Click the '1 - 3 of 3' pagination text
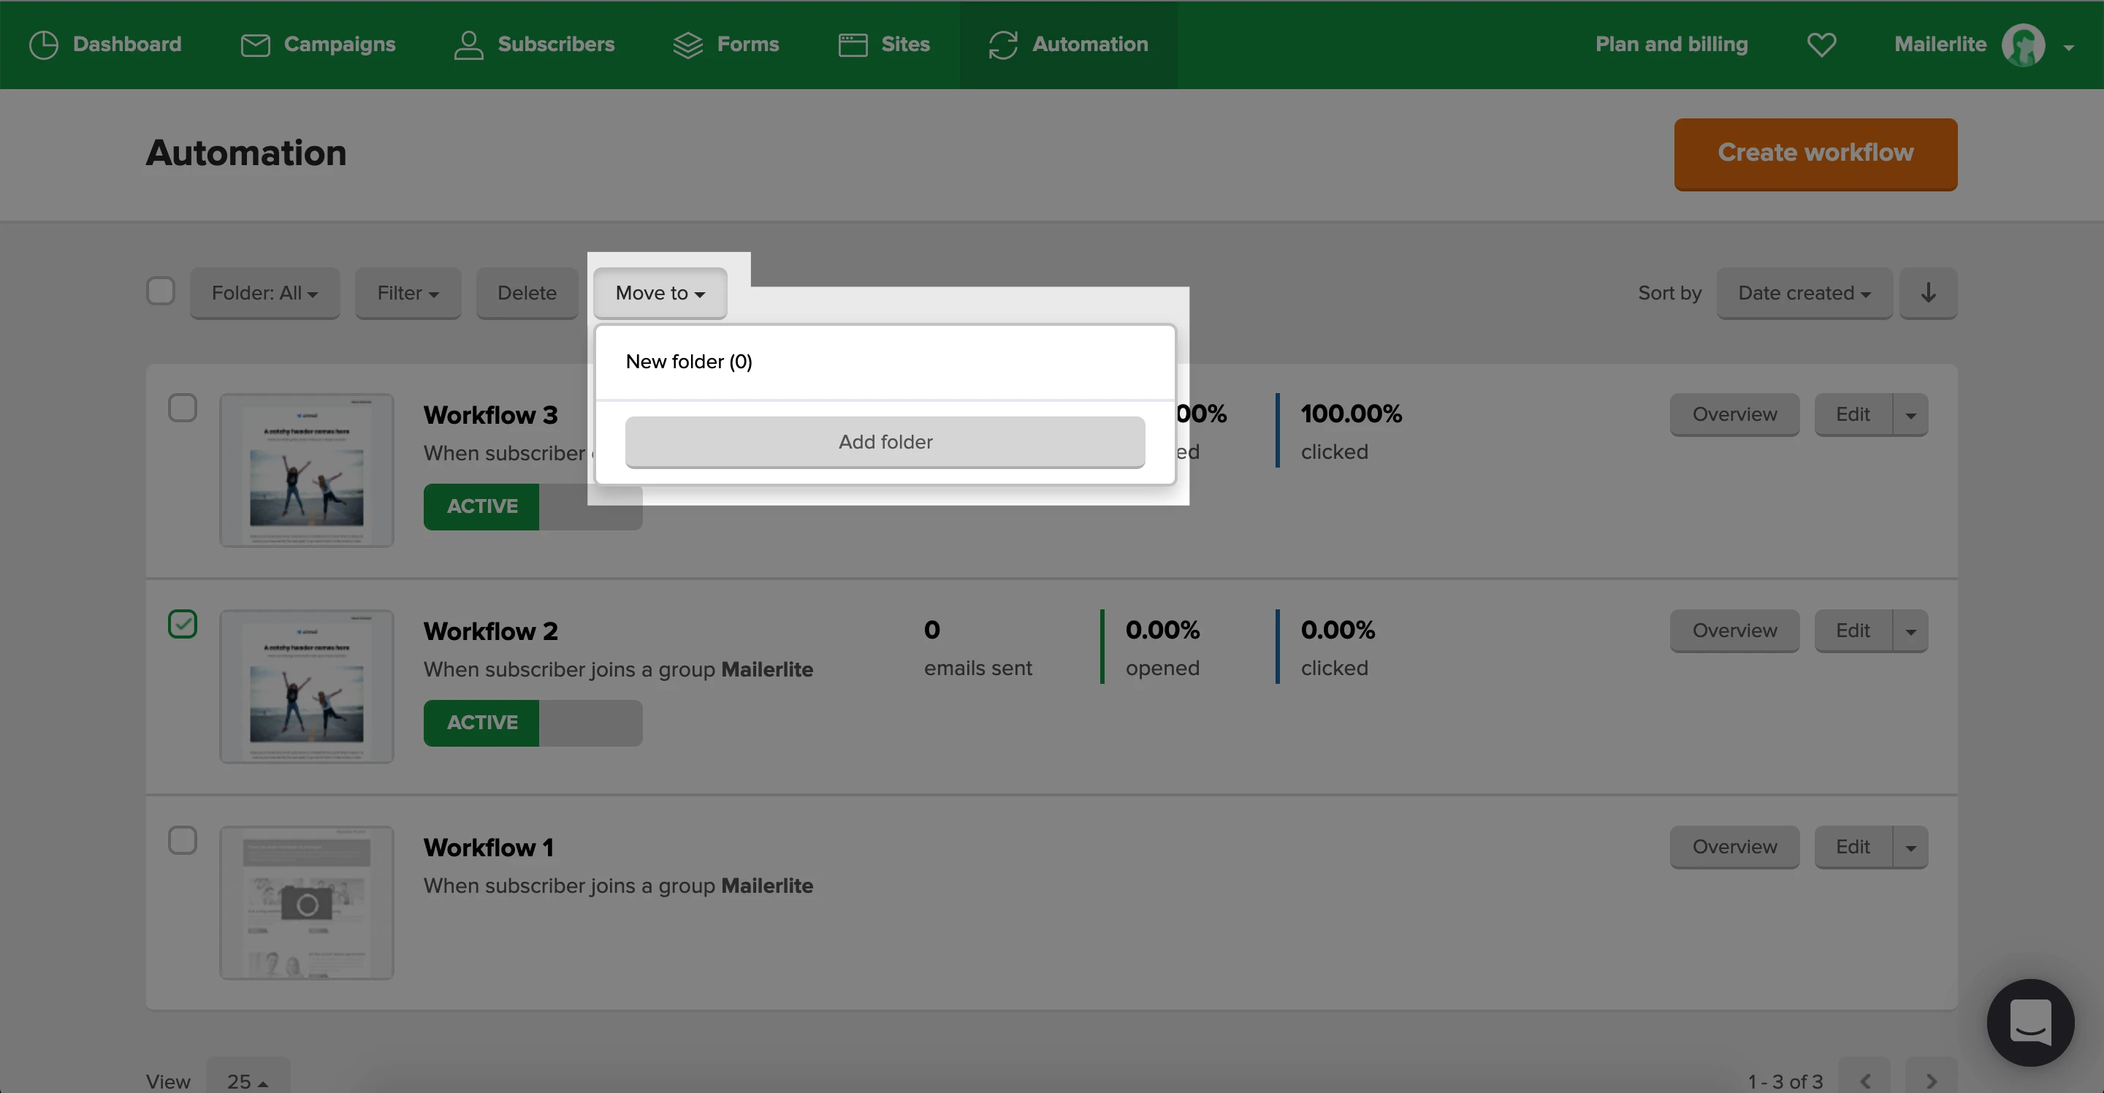This screenshot has width=2104, height=1093. point(1785,1081)
